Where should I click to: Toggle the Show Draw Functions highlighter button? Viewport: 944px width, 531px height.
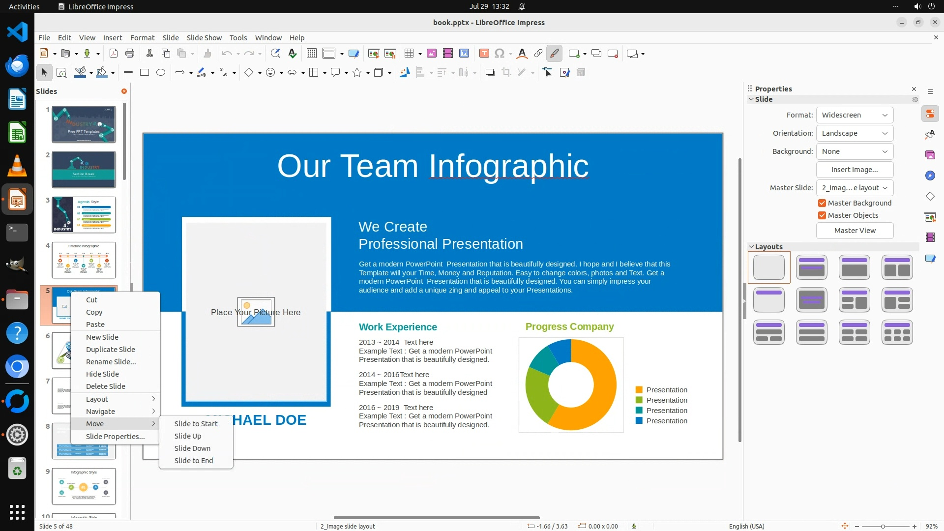pyautogui.click(x=554, y=54)
